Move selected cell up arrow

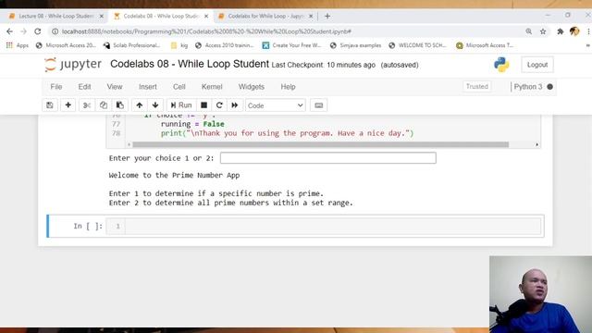pos(140,105)
